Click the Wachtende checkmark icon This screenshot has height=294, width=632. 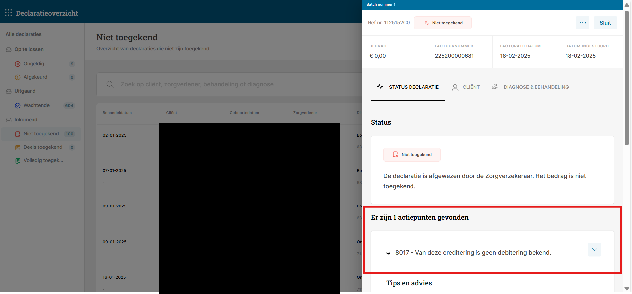tap(18, 106)
